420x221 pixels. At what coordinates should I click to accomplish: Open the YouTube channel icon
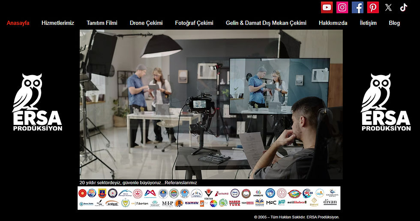click(x=327, y=8)
